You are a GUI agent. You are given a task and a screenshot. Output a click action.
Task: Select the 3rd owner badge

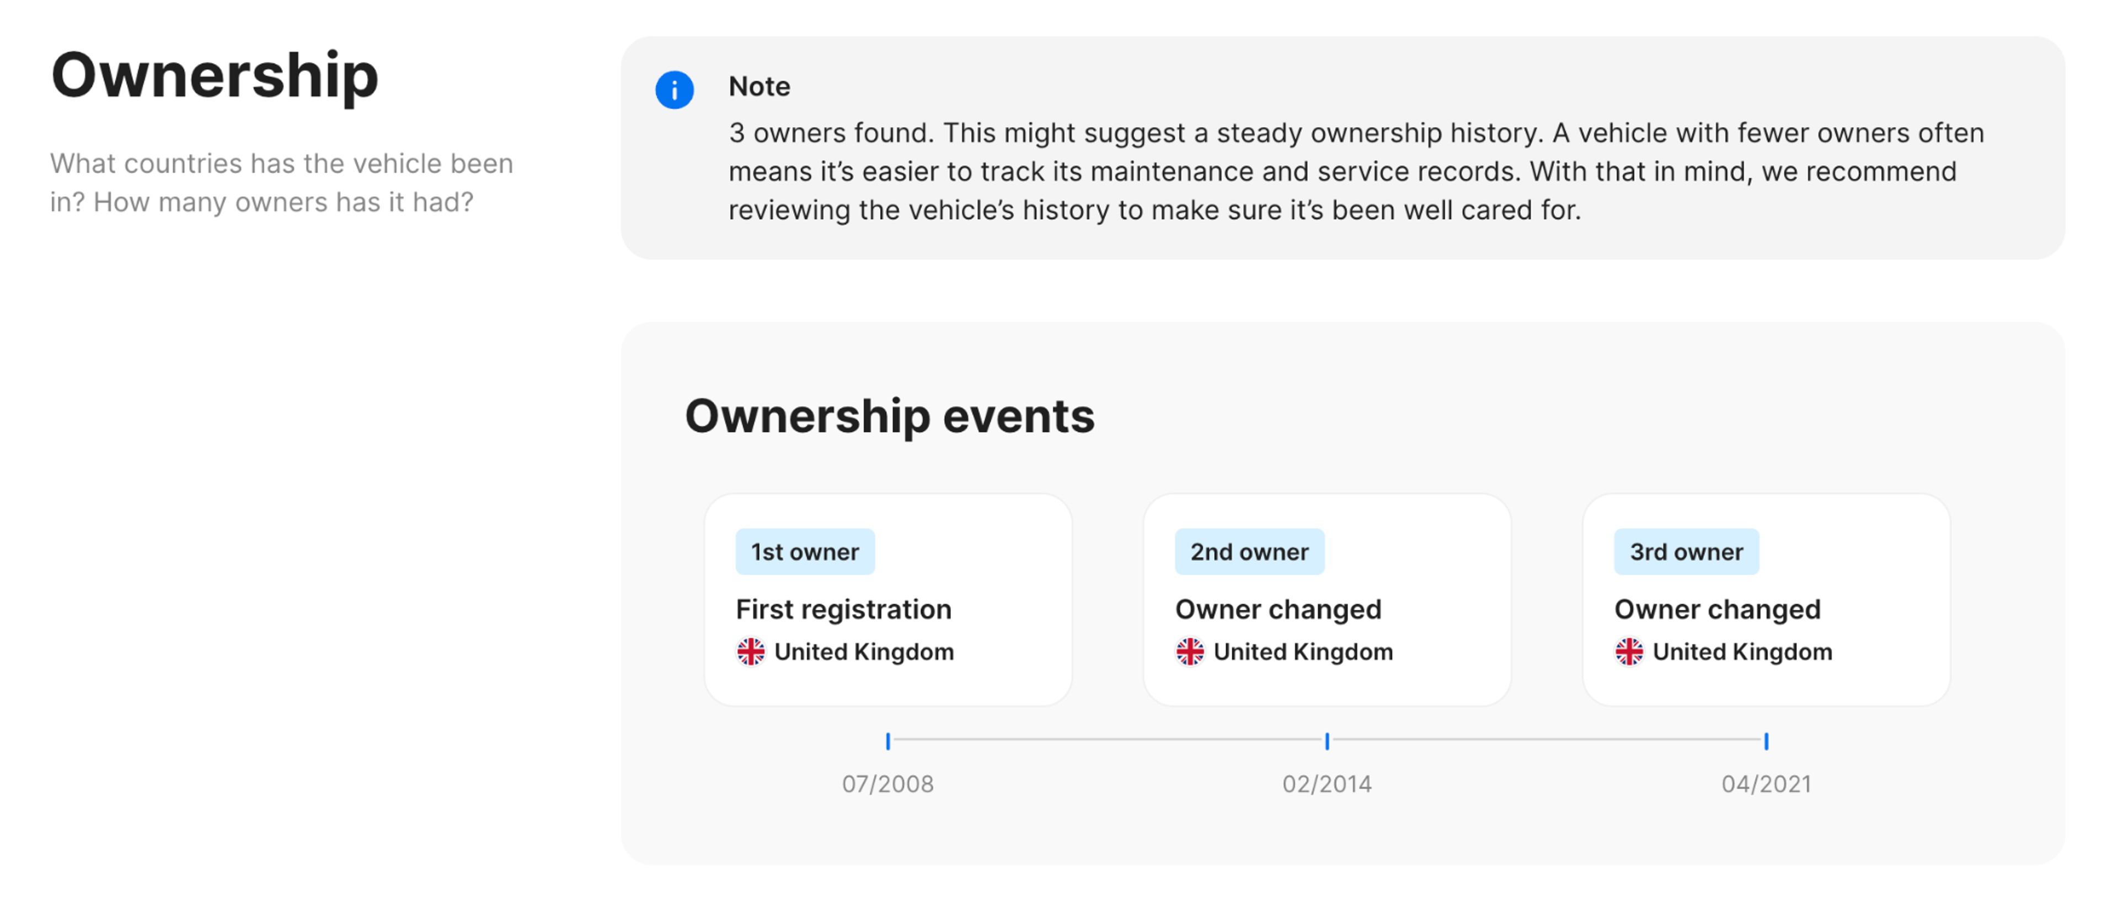(1686, 551)
